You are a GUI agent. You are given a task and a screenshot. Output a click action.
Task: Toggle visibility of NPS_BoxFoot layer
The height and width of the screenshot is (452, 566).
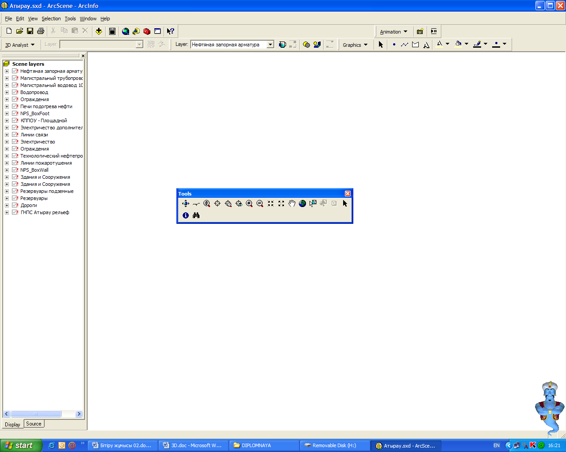coord(15,113)
